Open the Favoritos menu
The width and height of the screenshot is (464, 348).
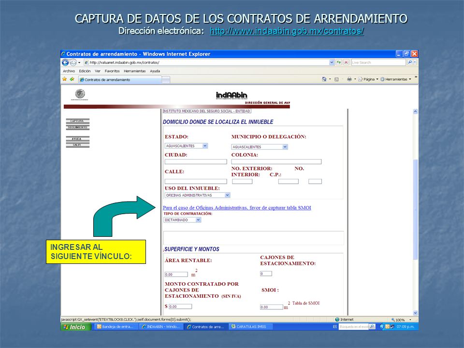click(112, 71)
